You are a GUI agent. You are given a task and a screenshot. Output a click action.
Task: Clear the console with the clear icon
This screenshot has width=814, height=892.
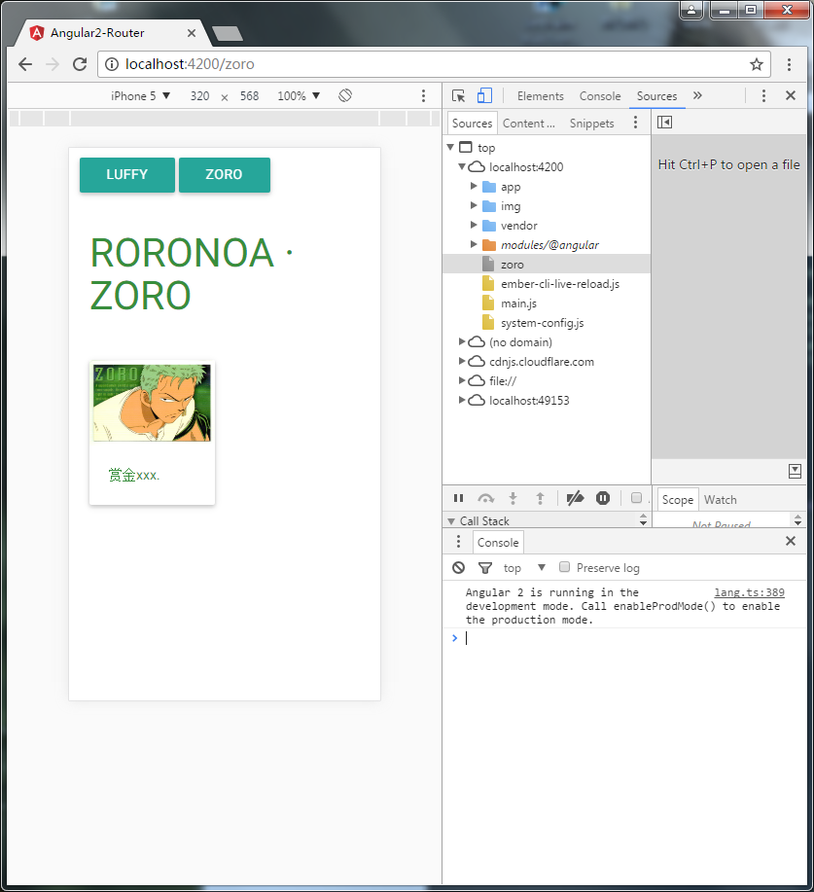coord(458,568)
